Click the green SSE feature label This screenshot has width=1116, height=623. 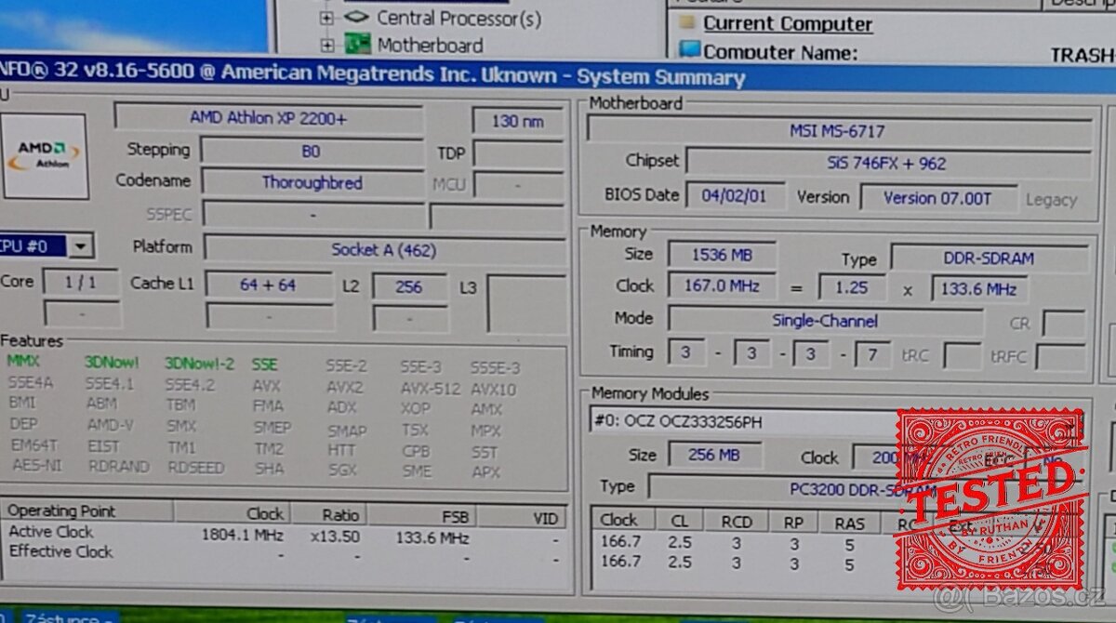[x=265, y=365]
